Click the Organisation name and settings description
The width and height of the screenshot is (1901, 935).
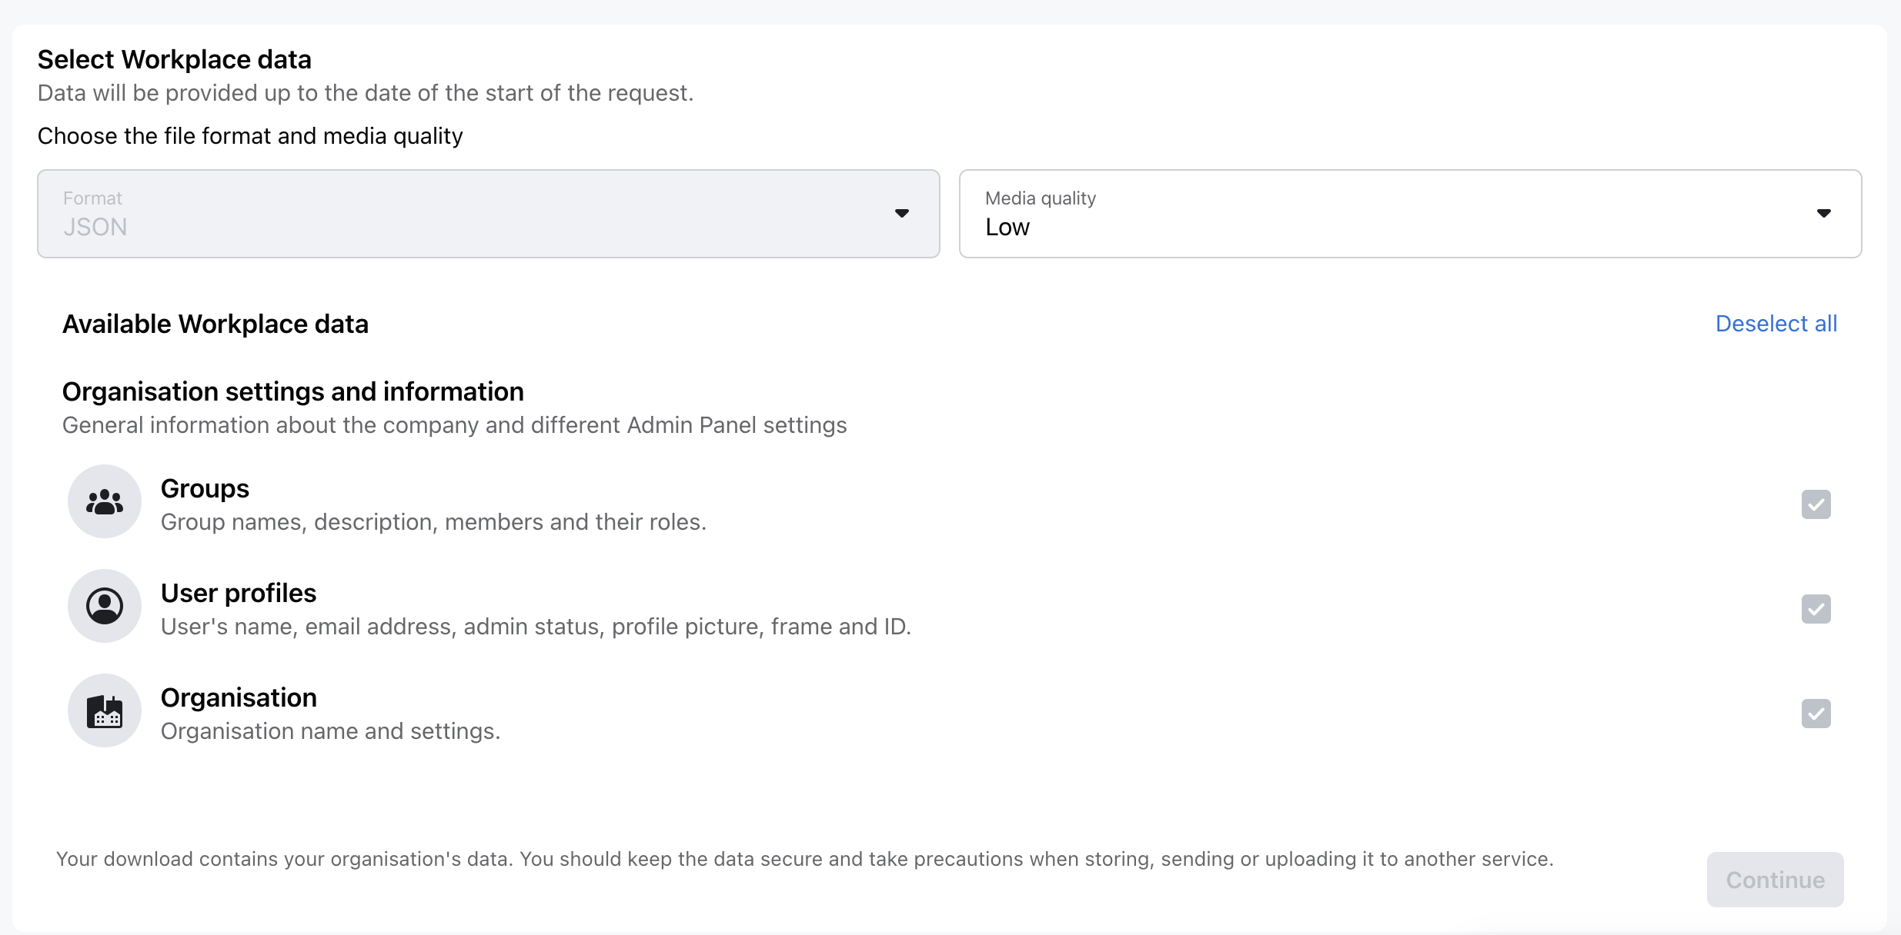click(330, 731)
